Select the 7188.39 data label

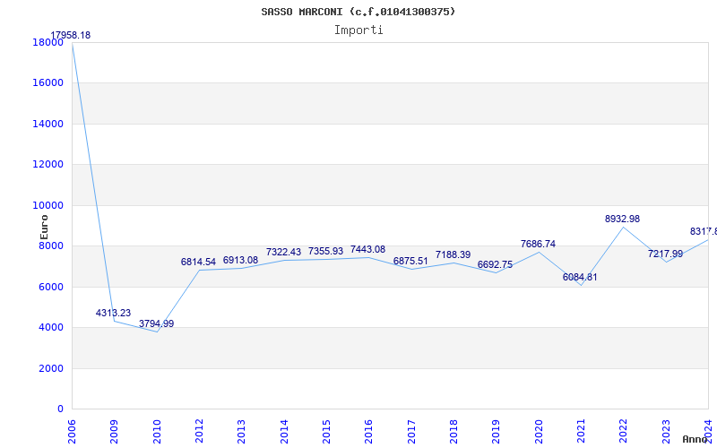click(x=453, y=254)
